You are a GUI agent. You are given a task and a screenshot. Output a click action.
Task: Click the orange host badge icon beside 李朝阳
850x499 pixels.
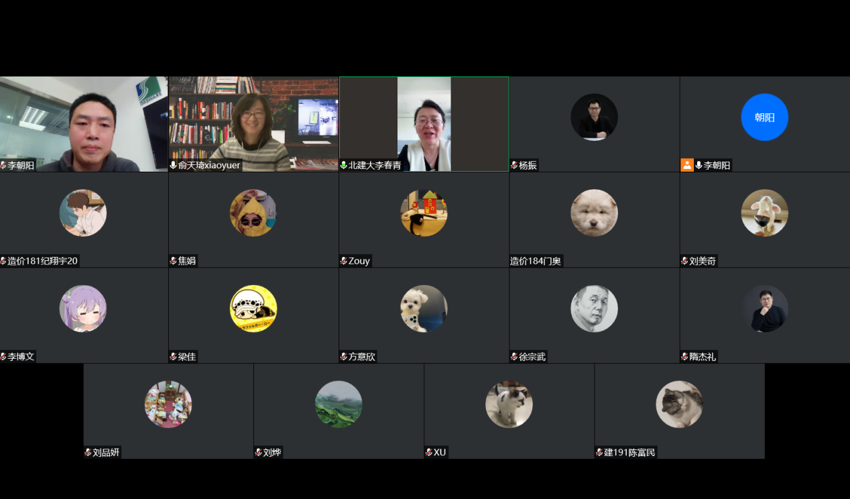(686, 165)
